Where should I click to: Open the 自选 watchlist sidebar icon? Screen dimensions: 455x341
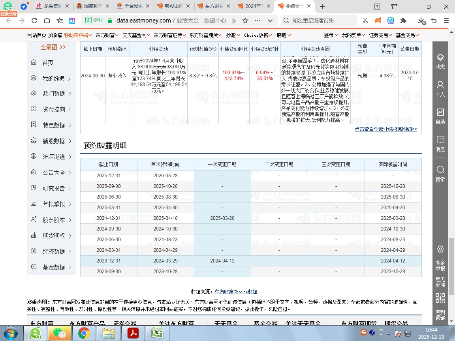(x=440, y=116)
